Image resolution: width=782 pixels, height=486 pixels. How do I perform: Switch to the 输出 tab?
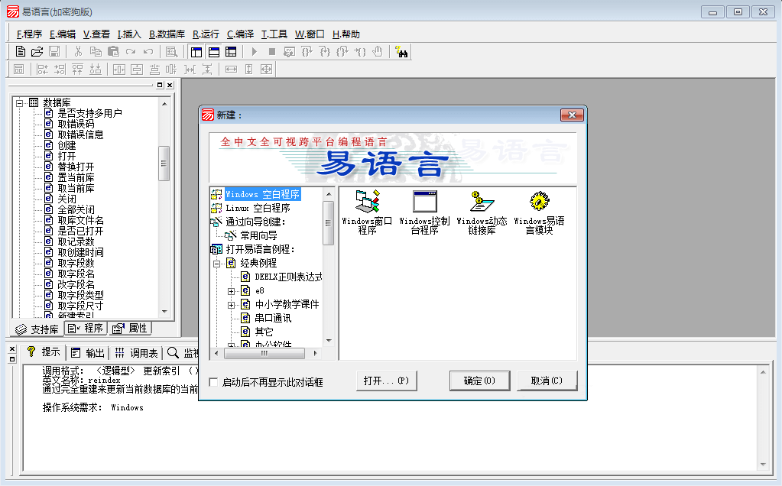click(88, 353)
